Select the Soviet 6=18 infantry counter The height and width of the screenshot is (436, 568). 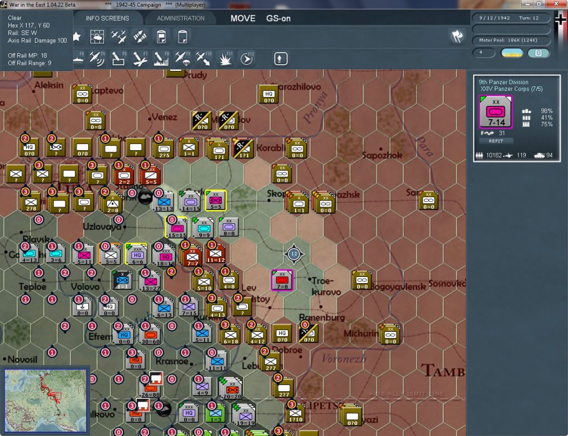pos(230,334)
